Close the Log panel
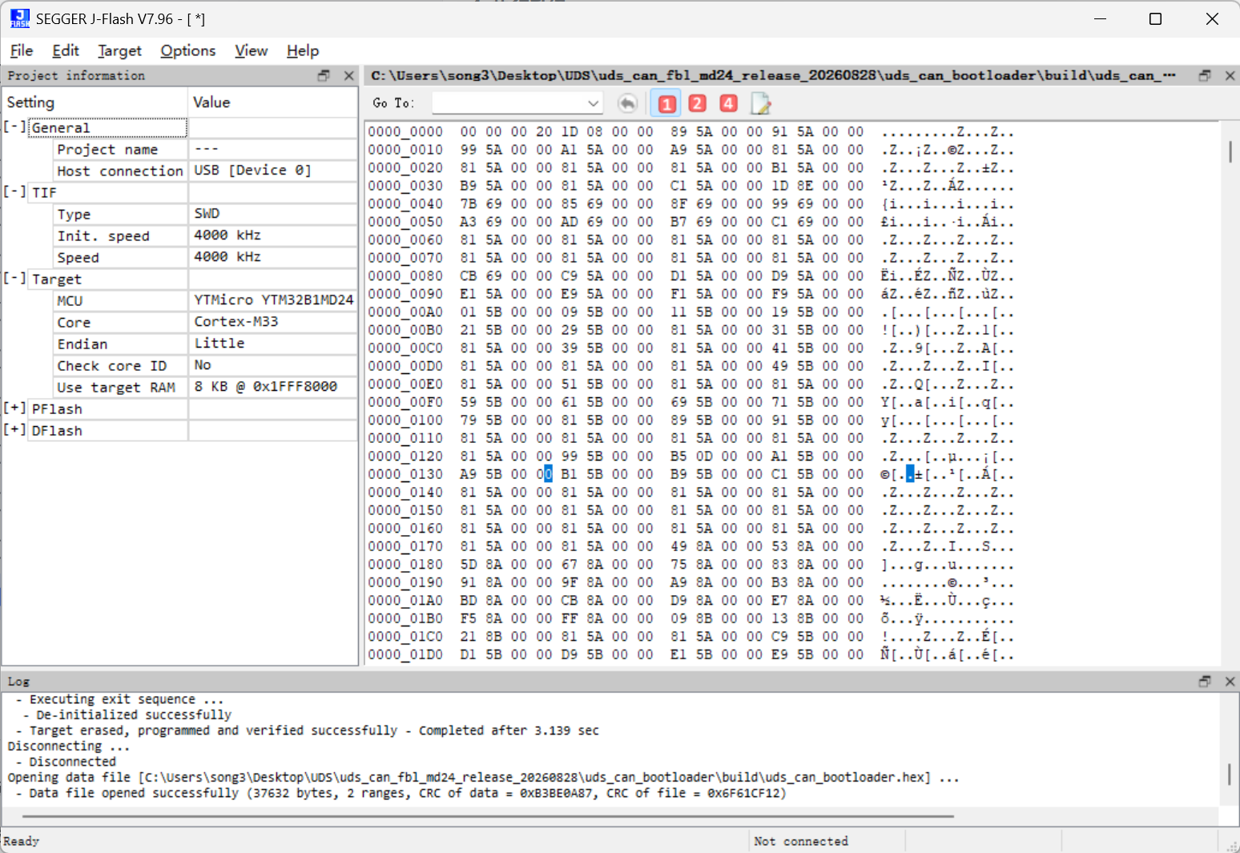 [x=1230, y=682]
